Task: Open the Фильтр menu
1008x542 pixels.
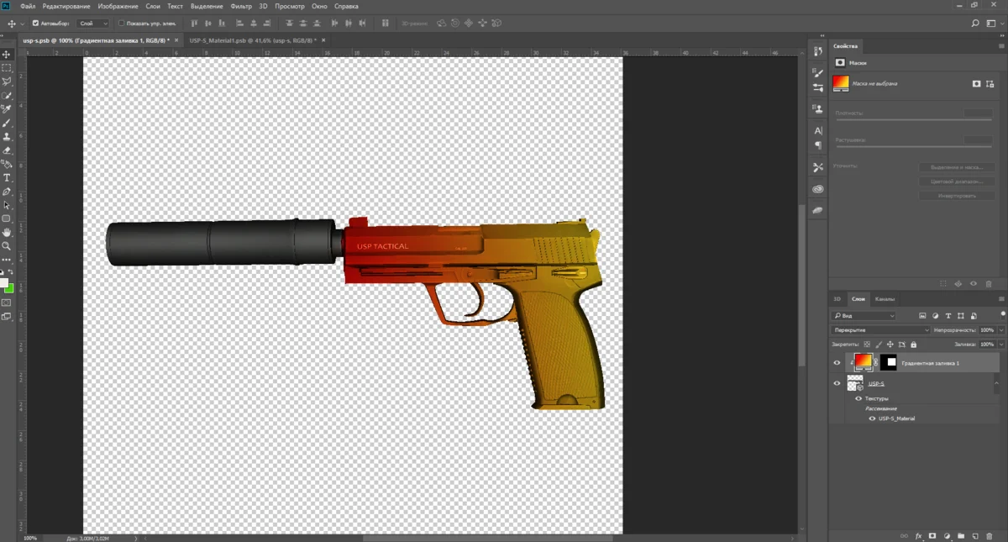Action: (x=241, y=6)
